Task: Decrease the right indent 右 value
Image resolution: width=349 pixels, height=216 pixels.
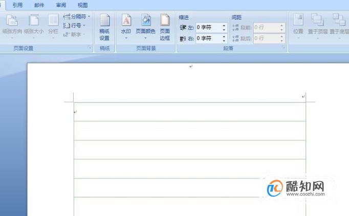Action: [x=224, y=40]
